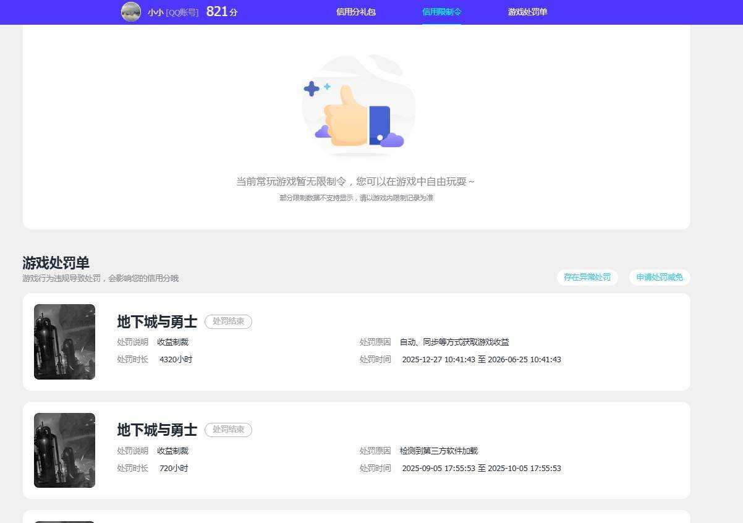Click 地下城与勇士 title in 4320小时 card
This screenshot has height=523, width=743.
click(157, 322)
